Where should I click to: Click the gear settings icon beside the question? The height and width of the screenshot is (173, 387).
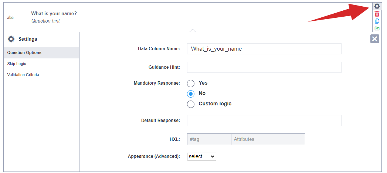(x=377, y=6)
